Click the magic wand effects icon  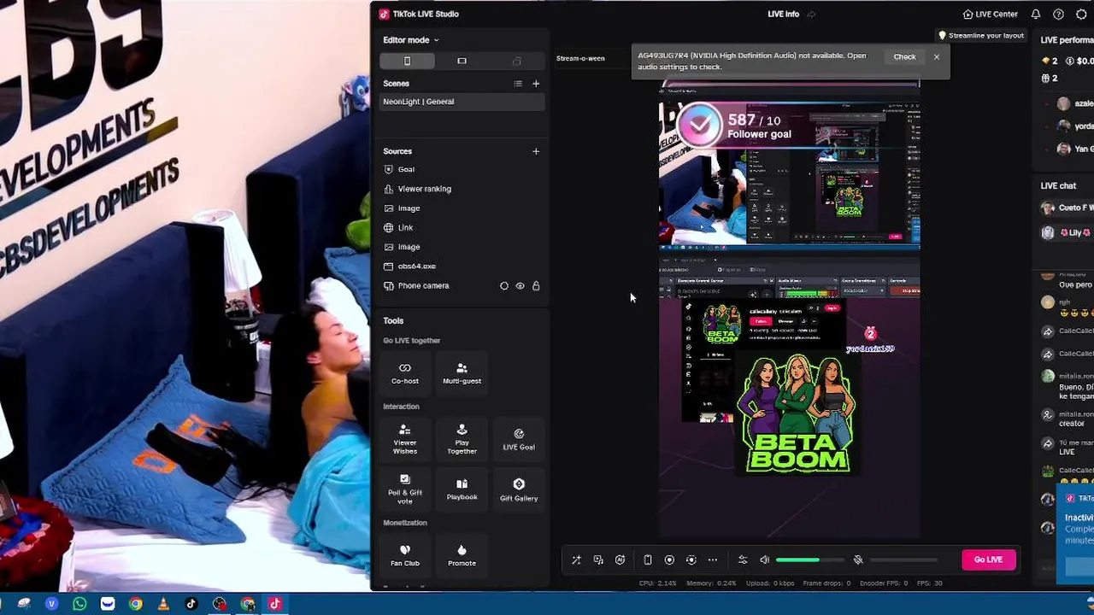[x=576, y=560]
